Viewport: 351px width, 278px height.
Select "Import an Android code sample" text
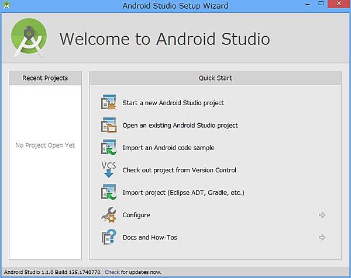(168, 148)
